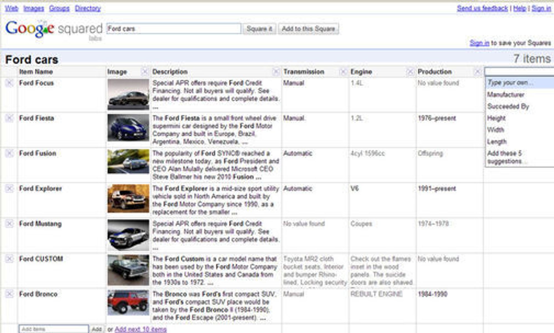Select Type your own suggestion
The width and height of the screenshot is (554, 333).
(x=520, y=83)
